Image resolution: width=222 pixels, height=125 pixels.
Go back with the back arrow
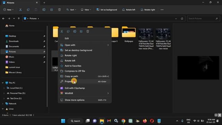point(3,18)
